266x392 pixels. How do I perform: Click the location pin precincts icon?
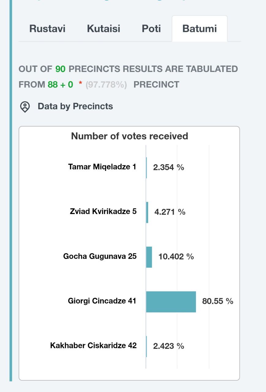click(x=25, y=107)
